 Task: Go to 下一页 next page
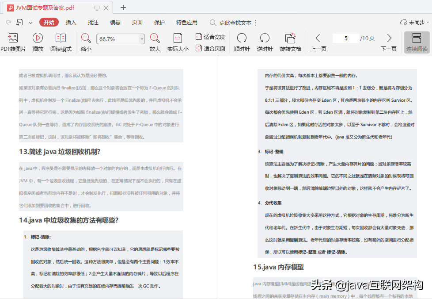click(389, 42)
